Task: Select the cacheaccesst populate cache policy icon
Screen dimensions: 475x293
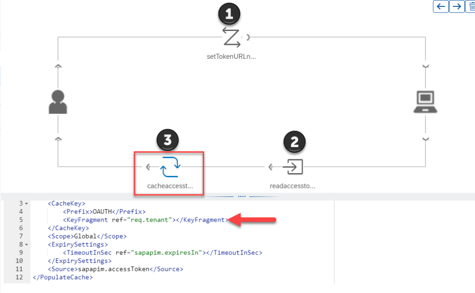Action: 170,167
